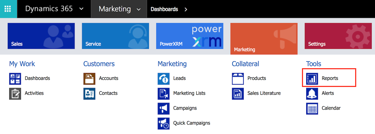Viewport: 375px width, 134px height.
Task: Click the Activities clipboard icon
Action: point(15,94)
